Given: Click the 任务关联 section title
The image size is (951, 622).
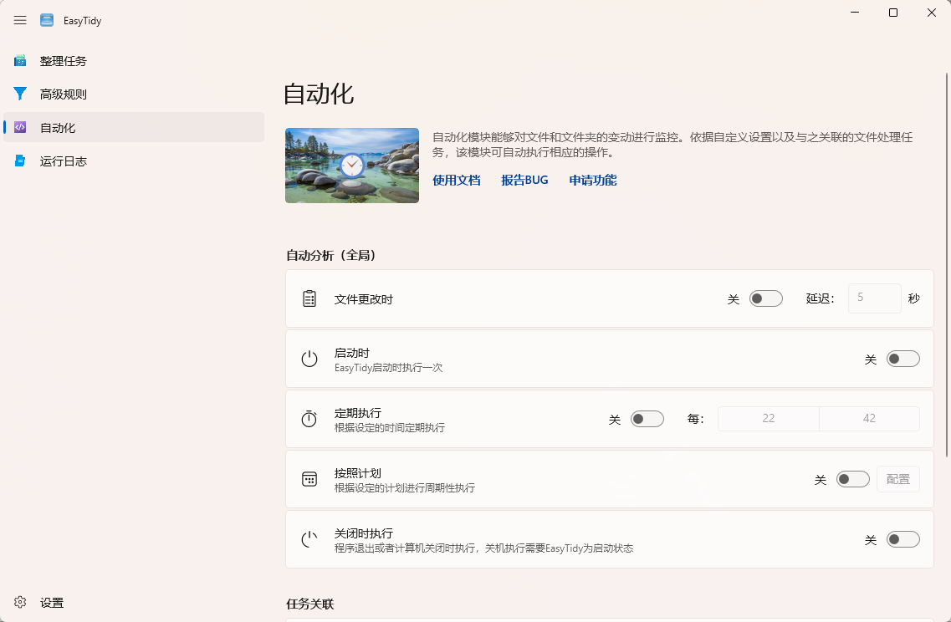Looking at the screenshot, I should coord(310,604).
